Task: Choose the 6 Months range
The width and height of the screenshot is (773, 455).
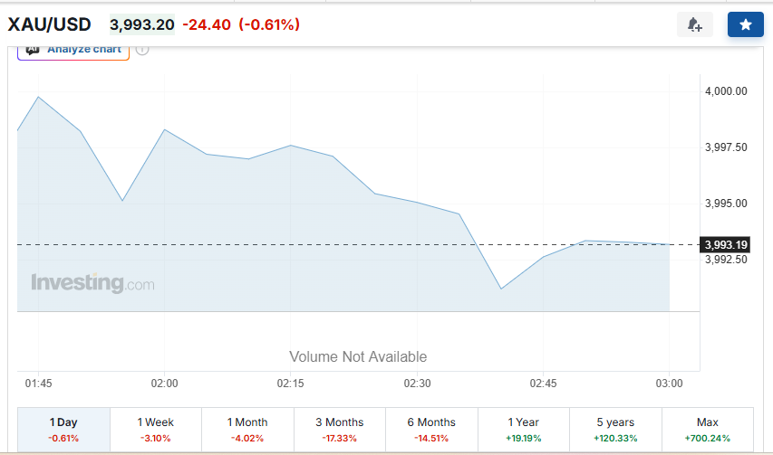Action: click(x=431, y=430)
